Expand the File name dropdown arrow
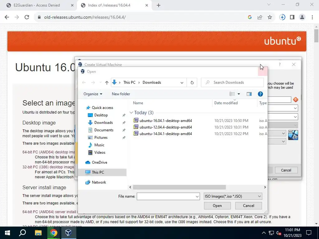This screenshot has height=239, width=319. [197, 196]
